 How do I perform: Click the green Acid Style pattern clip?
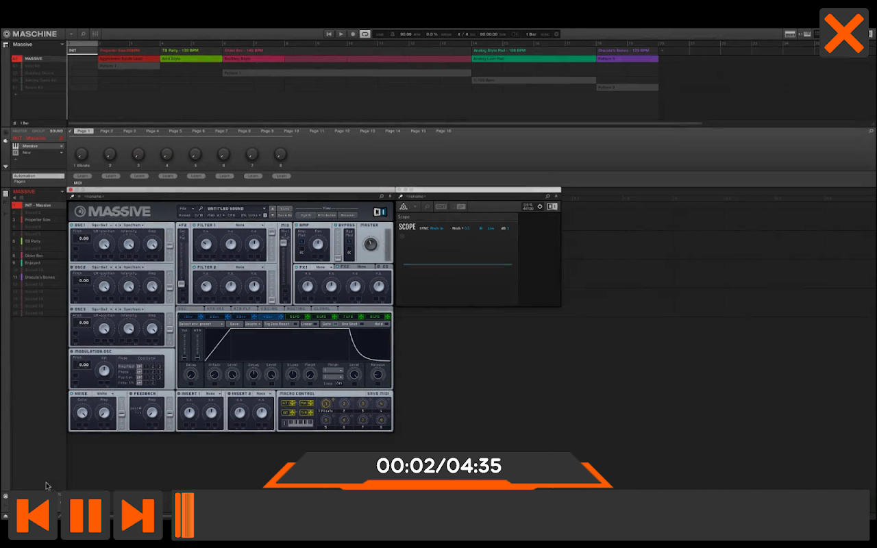(191, 59)
